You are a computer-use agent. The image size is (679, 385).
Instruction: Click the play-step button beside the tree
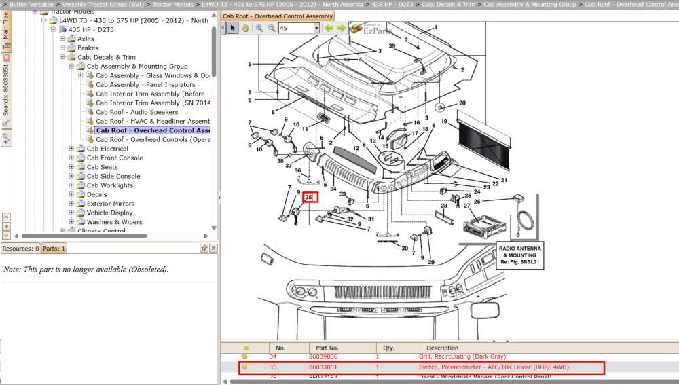tap(6, 226)
